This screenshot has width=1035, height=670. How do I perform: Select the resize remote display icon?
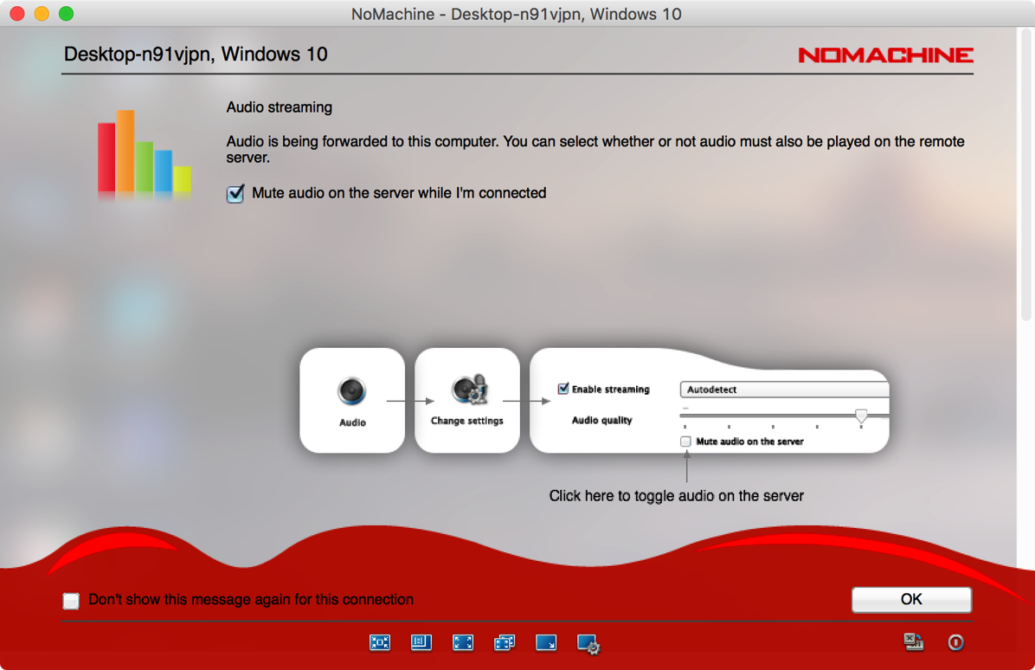pyautogui.click(x=546, y=642)
